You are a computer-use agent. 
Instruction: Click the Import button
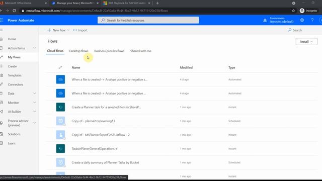tap(80, 30)
